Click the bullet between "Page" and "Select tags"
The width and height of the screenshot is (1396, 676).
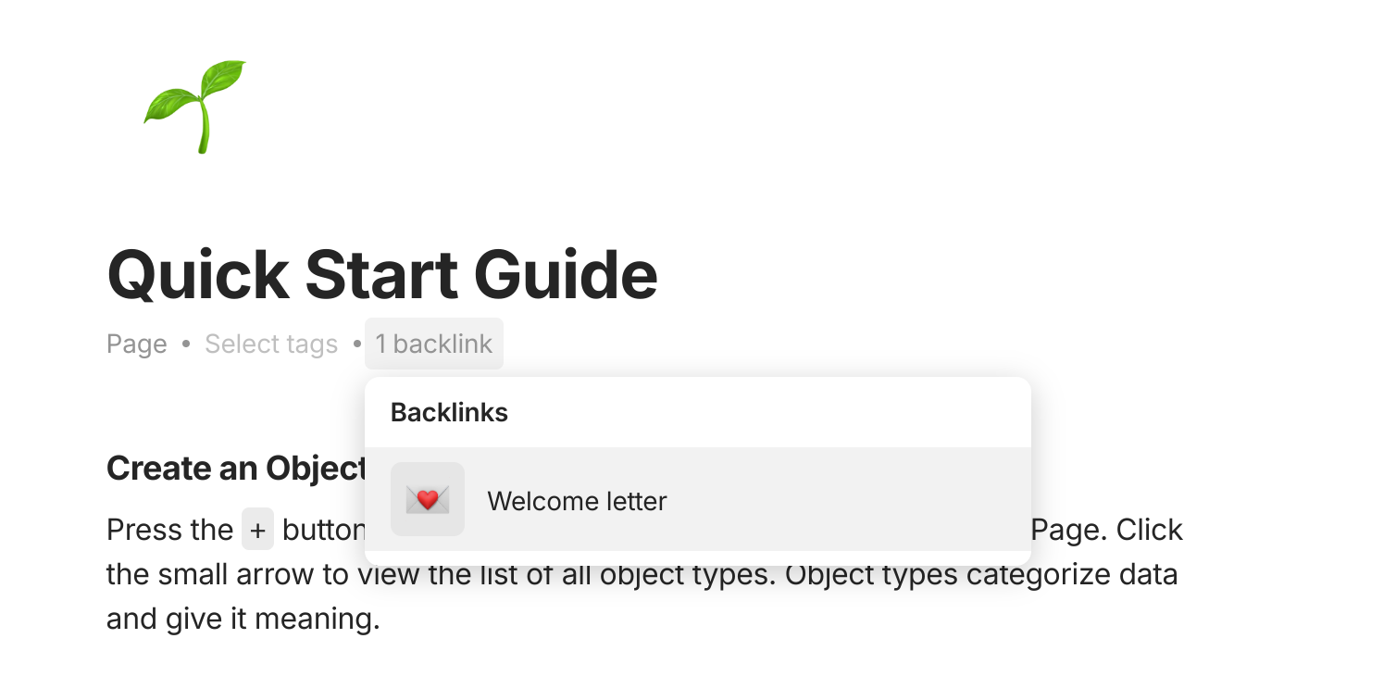tap(186, 344)
